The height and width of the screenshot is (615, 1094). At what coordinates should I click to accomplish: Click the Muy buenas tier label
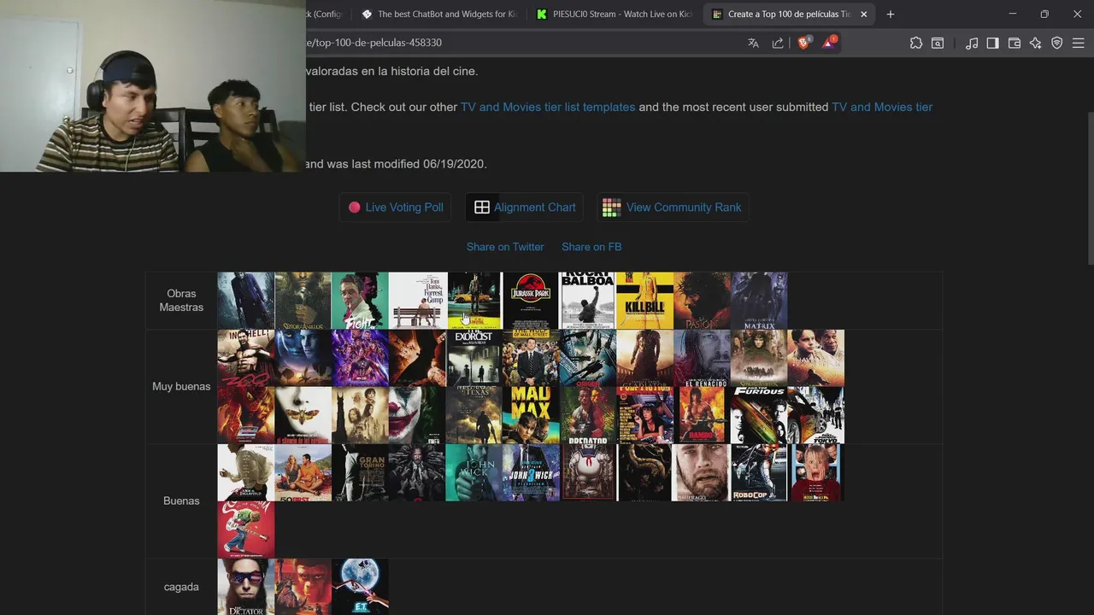click(x=181, y=387)
